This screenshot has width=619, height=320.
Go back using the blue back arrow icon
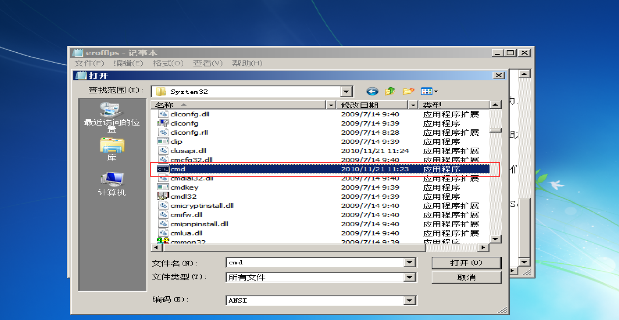pos(372,91)
